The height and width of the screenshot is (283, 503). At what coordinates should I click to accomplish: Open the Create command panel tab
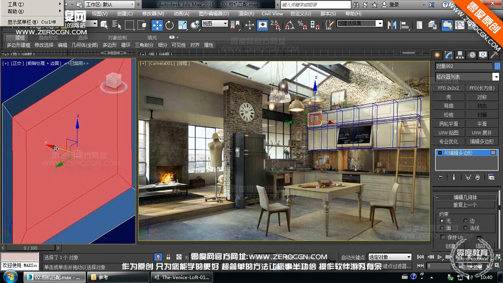tap(437, 55)
